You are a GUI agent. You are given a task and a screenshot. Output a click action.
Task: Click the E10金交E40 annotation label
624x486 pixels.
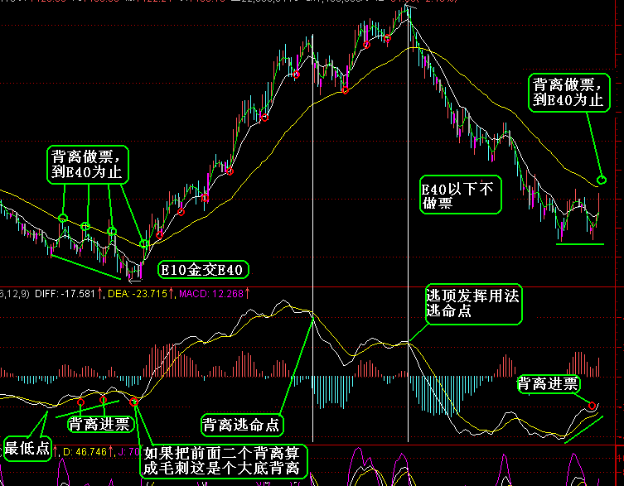pyautogui.click(x=203, y=270)
